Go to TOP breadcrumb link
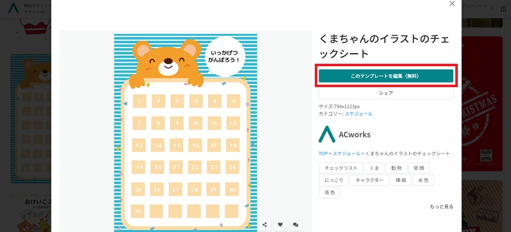Viewport: 511px width, 232px height. coord(323,153)
